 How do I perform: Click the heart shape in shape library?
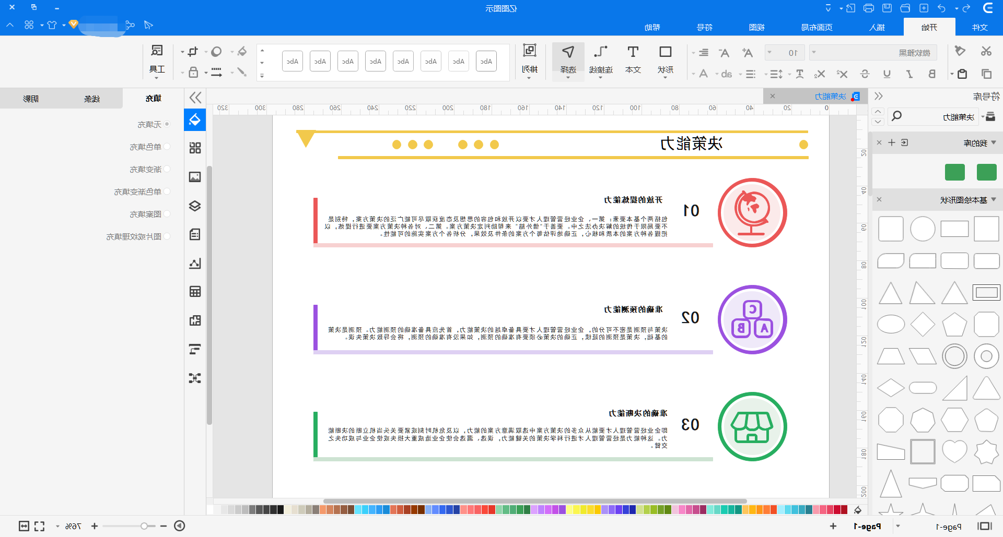(954, 451)
